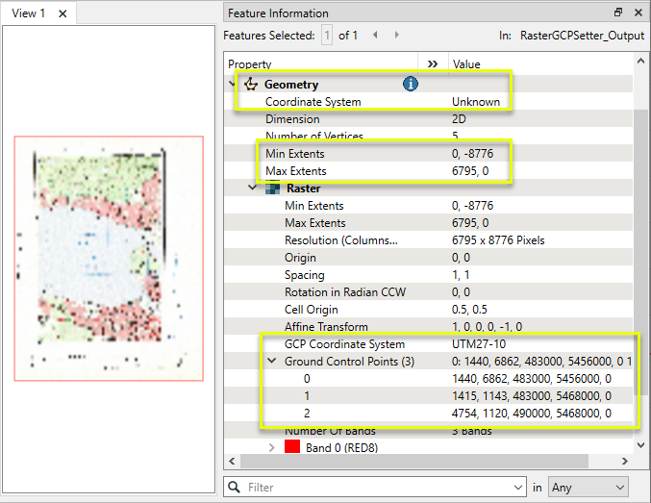Image resolution: width=651 pixels, height=503 pixels.
Task: Close the View 1 tab
Action: [63, 13]
